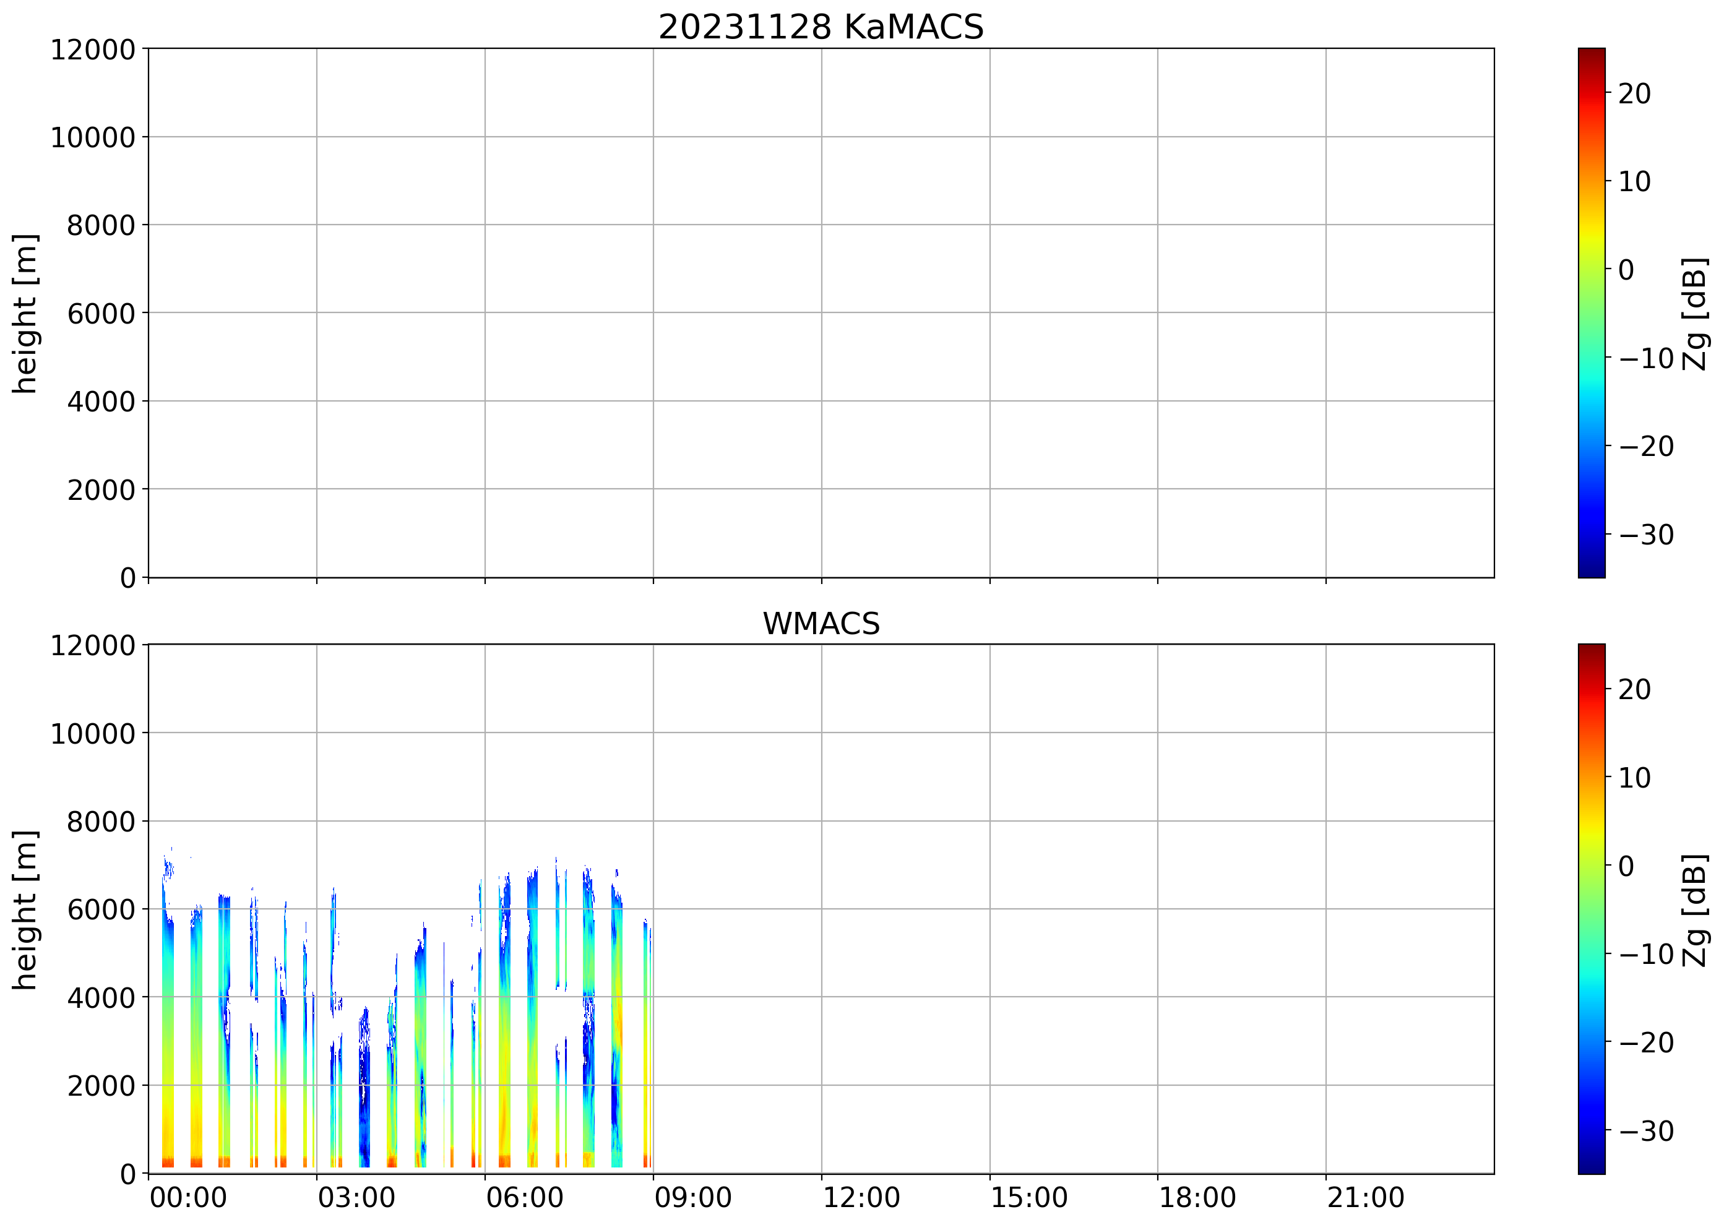Click the 03:00 time axis label

click(356, 1198)
